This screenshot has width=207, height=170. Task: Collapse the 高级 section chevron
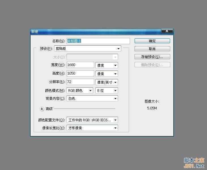pos(42,109)
